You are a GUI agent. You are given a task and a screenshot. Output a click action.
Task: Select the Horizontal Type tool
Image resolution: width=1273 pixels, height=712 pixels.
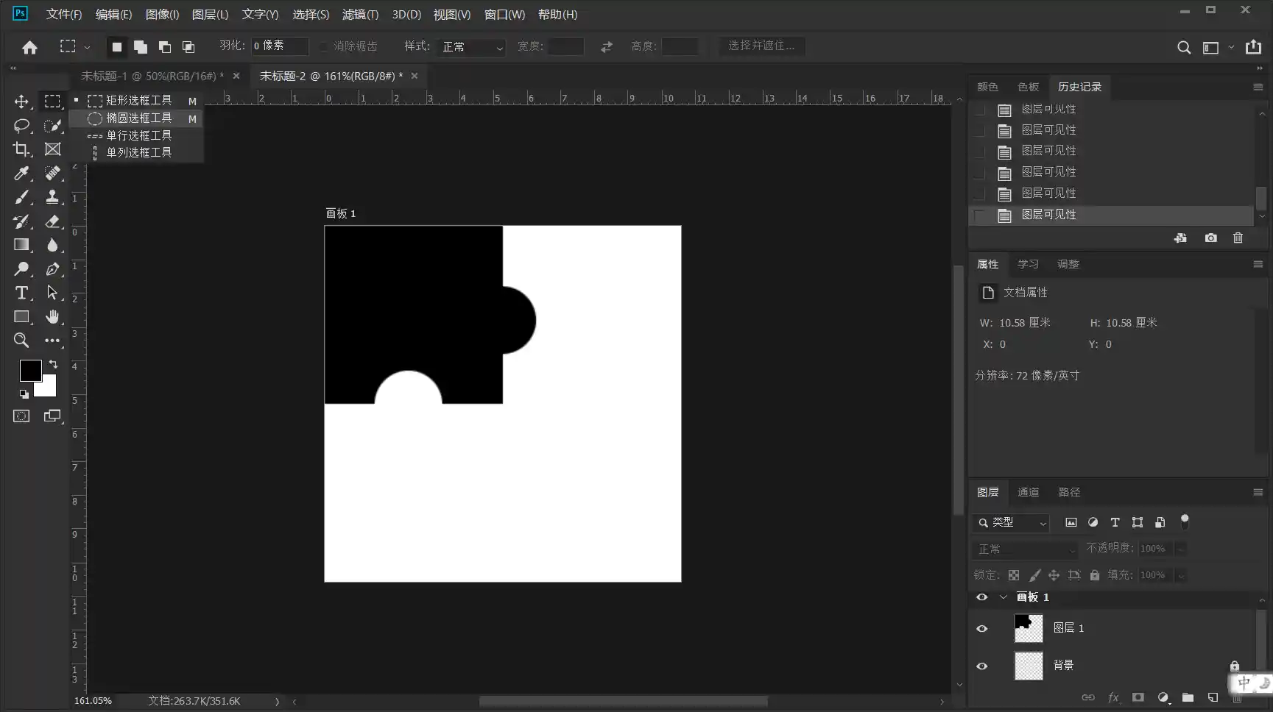point(21,293)
